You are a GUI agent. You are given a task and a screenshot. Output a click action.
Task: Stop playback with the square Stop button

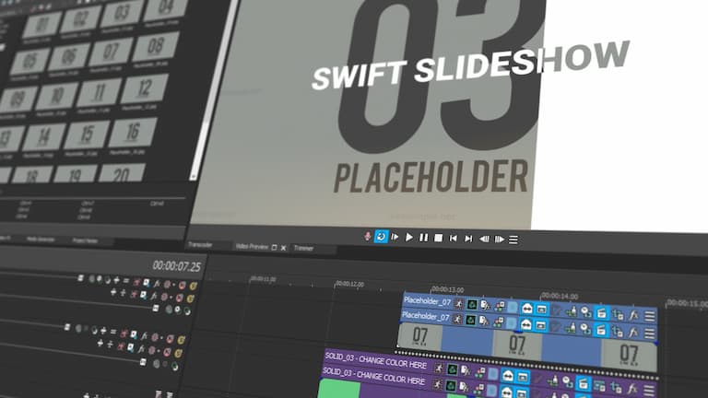(438, 238)
